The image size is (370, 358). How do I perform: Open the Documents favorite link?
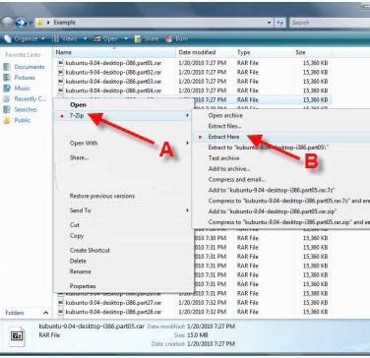[x=30, y=67]
